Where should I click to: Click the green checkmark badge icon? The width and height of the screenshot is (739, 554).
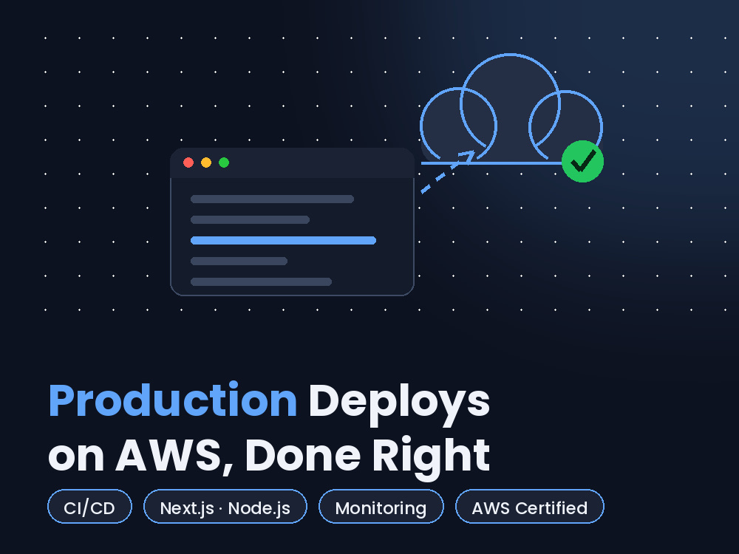point(582,162)
